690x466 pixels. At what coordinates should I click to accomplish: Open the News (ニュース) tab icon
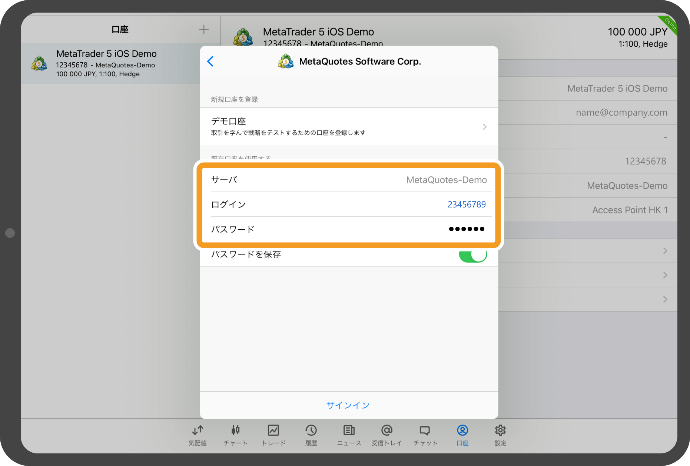pyautogui.click(x=349, y=430)
